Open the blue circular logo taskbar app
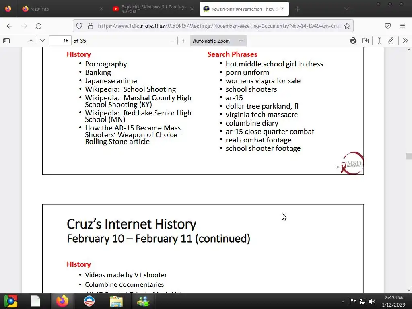 tap(89, 301)
